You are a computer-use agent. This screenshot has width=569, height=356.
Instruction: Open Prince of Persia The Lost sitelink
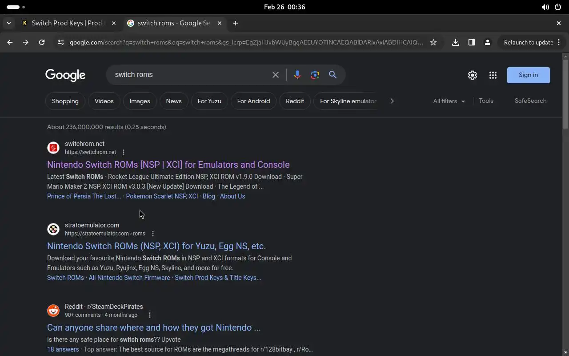(x=84, y=196)
